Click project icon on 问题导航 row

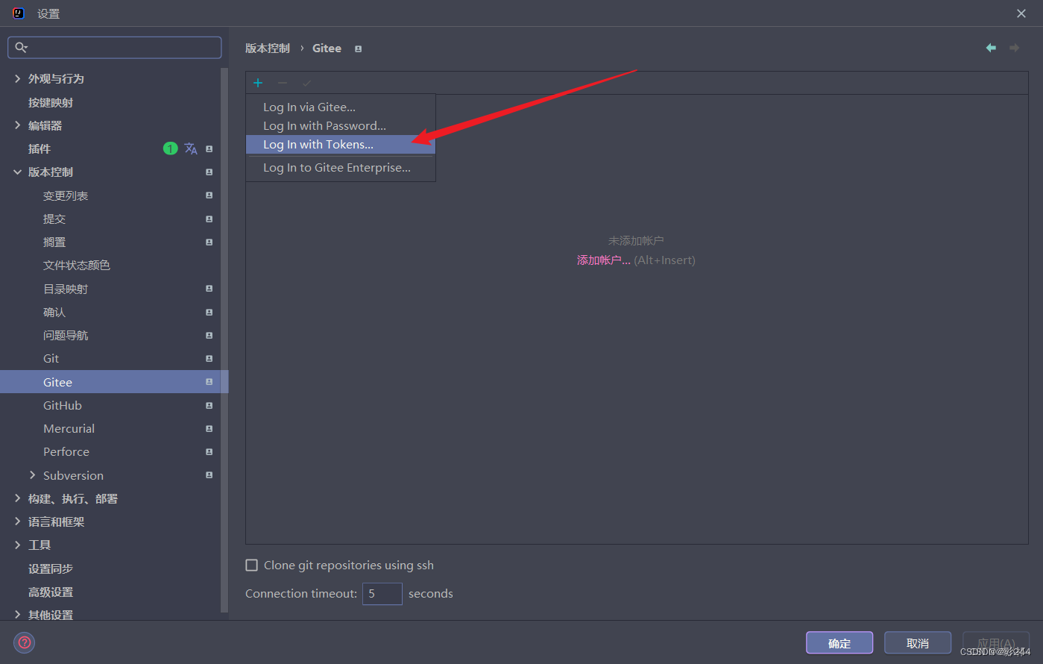click(x=209, y=335)
